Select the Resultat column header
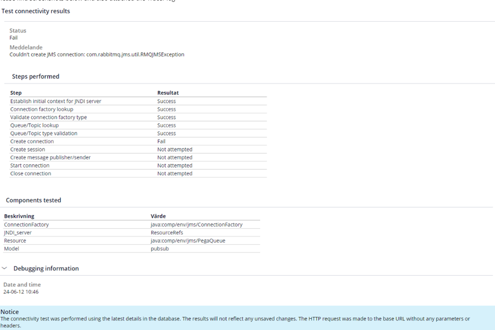 click(167, 93)
